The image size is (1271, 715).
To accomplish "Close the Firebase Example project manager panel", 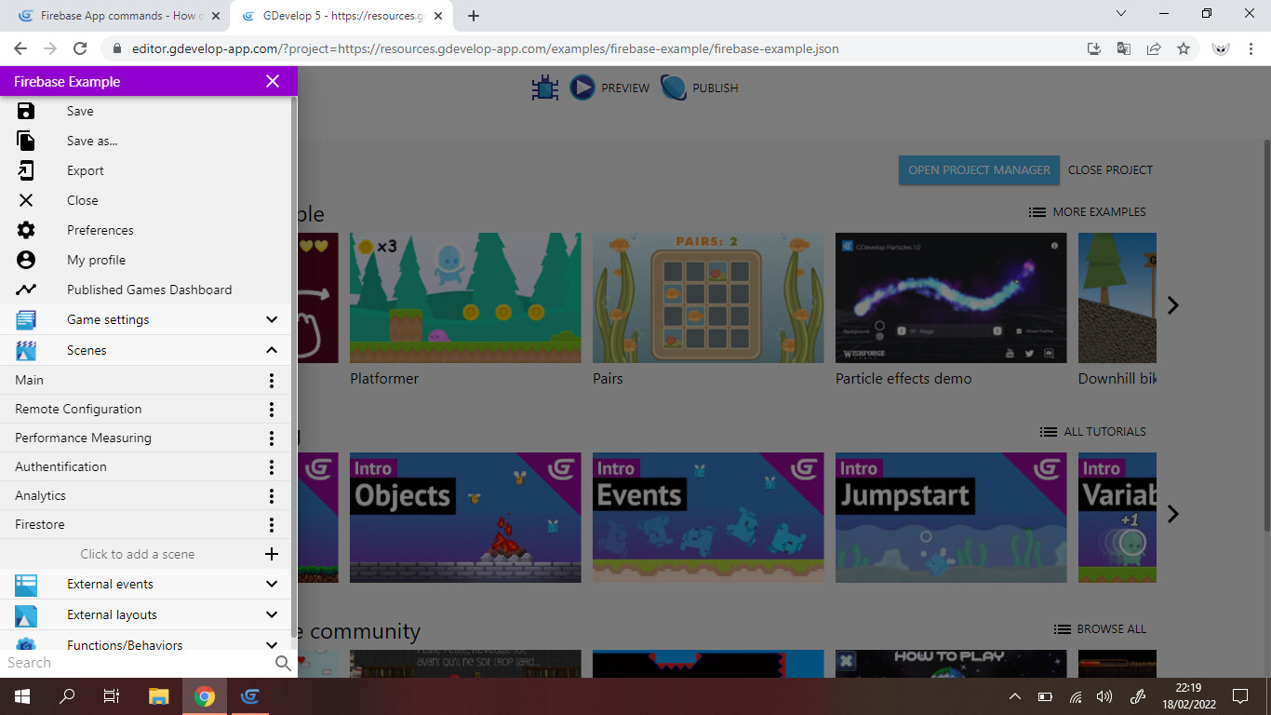I will [x=273, y=81].
